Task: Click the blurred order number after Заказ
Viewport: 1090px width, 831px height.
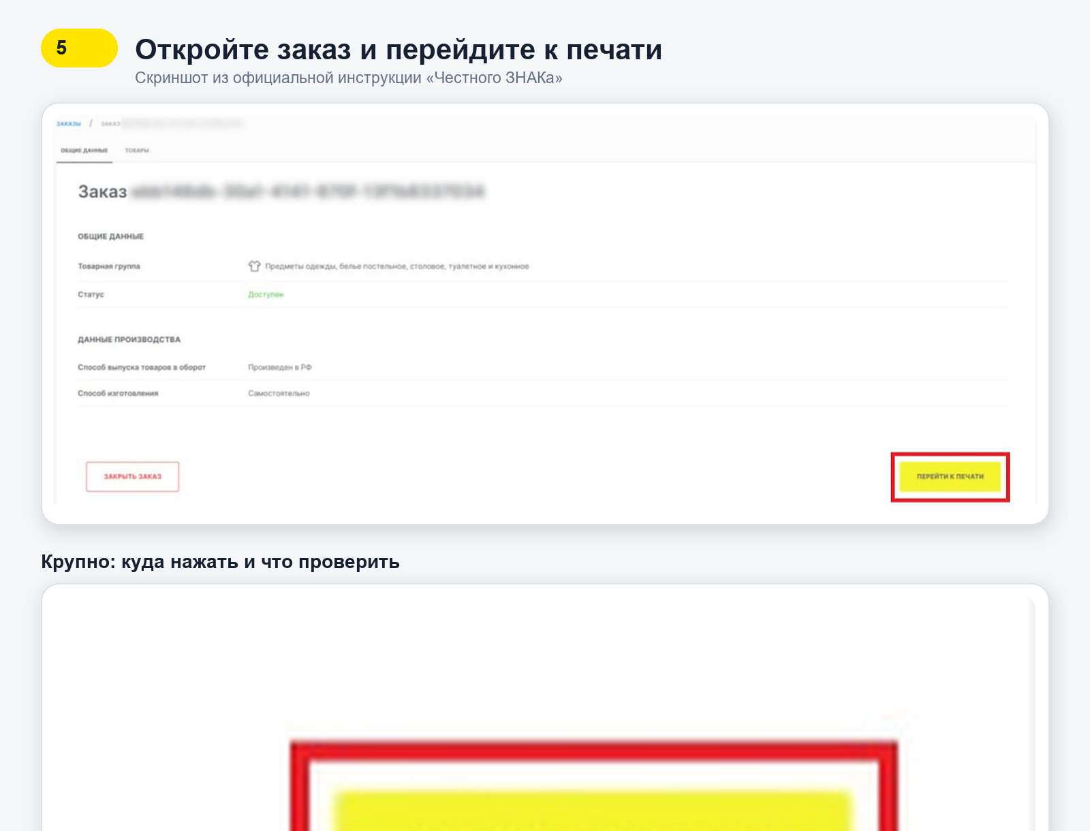Action: (307, 192)
